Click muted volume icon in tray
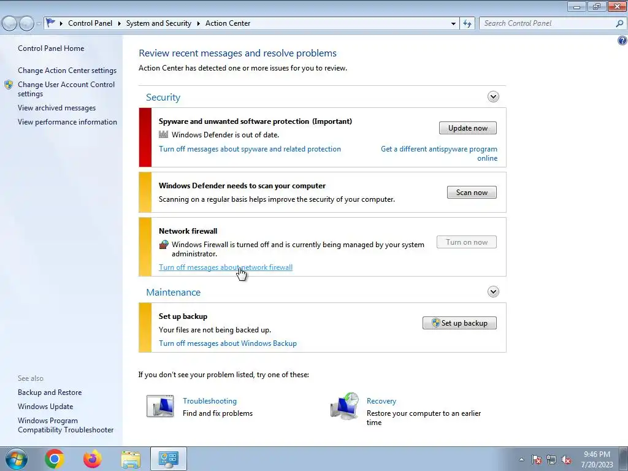The height and width of the screenshot is (471, 628). click(566, 460)
